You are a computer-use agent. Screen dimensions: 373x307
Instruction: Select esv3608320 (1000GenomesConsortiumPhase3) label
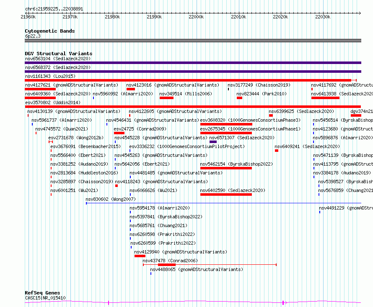coord(250,120)
